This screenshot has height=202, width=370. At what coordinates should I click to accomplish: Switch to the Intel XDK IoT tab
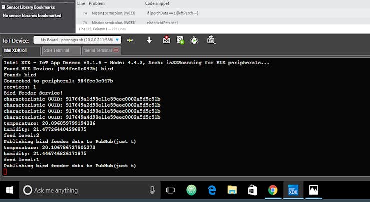[21, 50]
